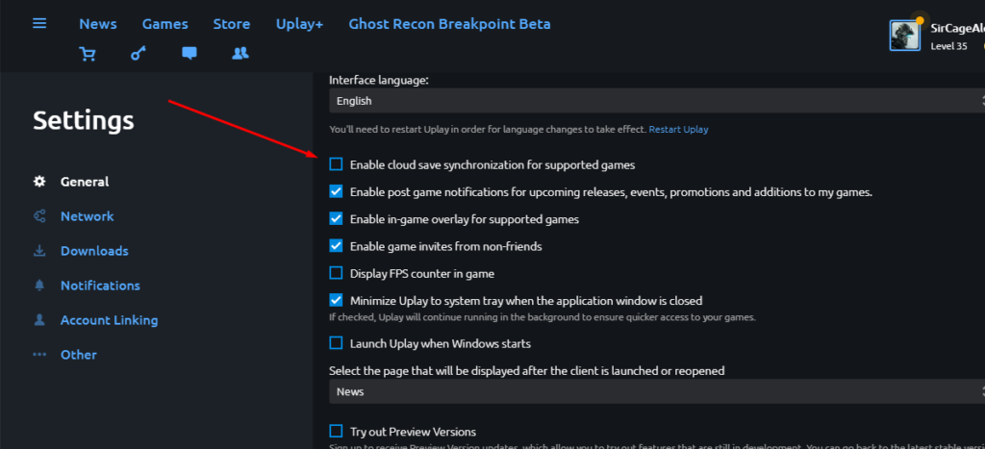Open the hamburger menu icon
Screen dimensions: 985x449
click(39, 23)
